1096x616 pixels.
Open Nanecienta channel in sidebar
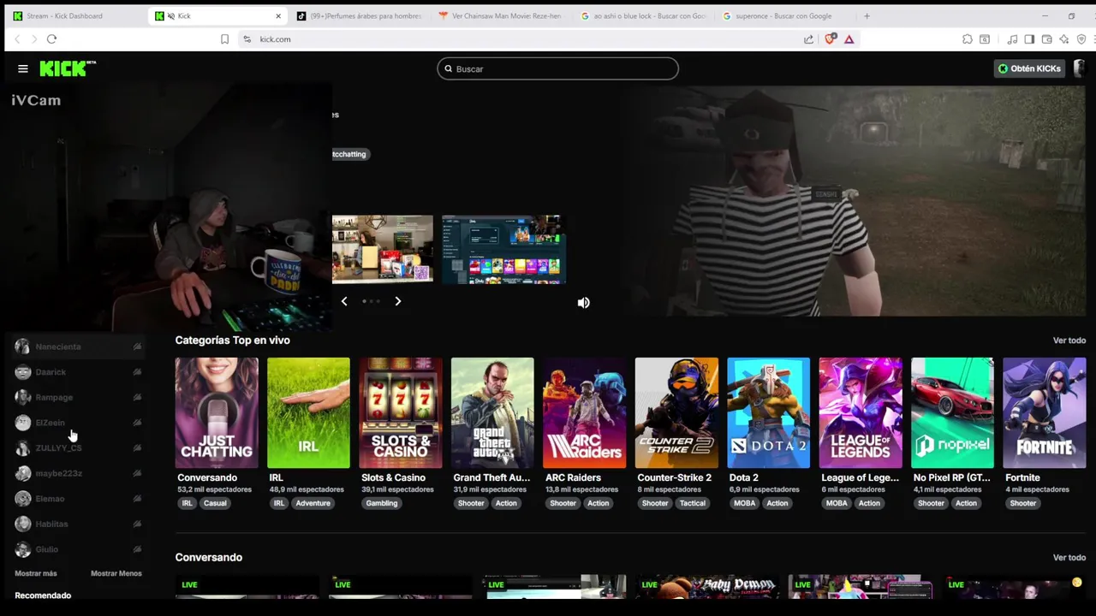pos(78,346)
